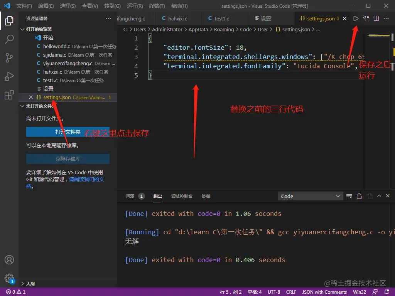Click the 克隆存储库 button
This screenshot has height=296, width=395.
coord(68,159)
